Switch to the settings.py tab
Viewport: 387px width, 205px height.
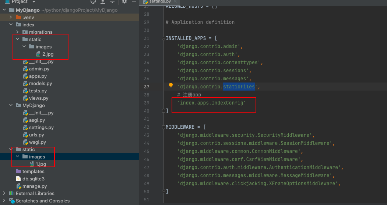click(x=160, y=1)
